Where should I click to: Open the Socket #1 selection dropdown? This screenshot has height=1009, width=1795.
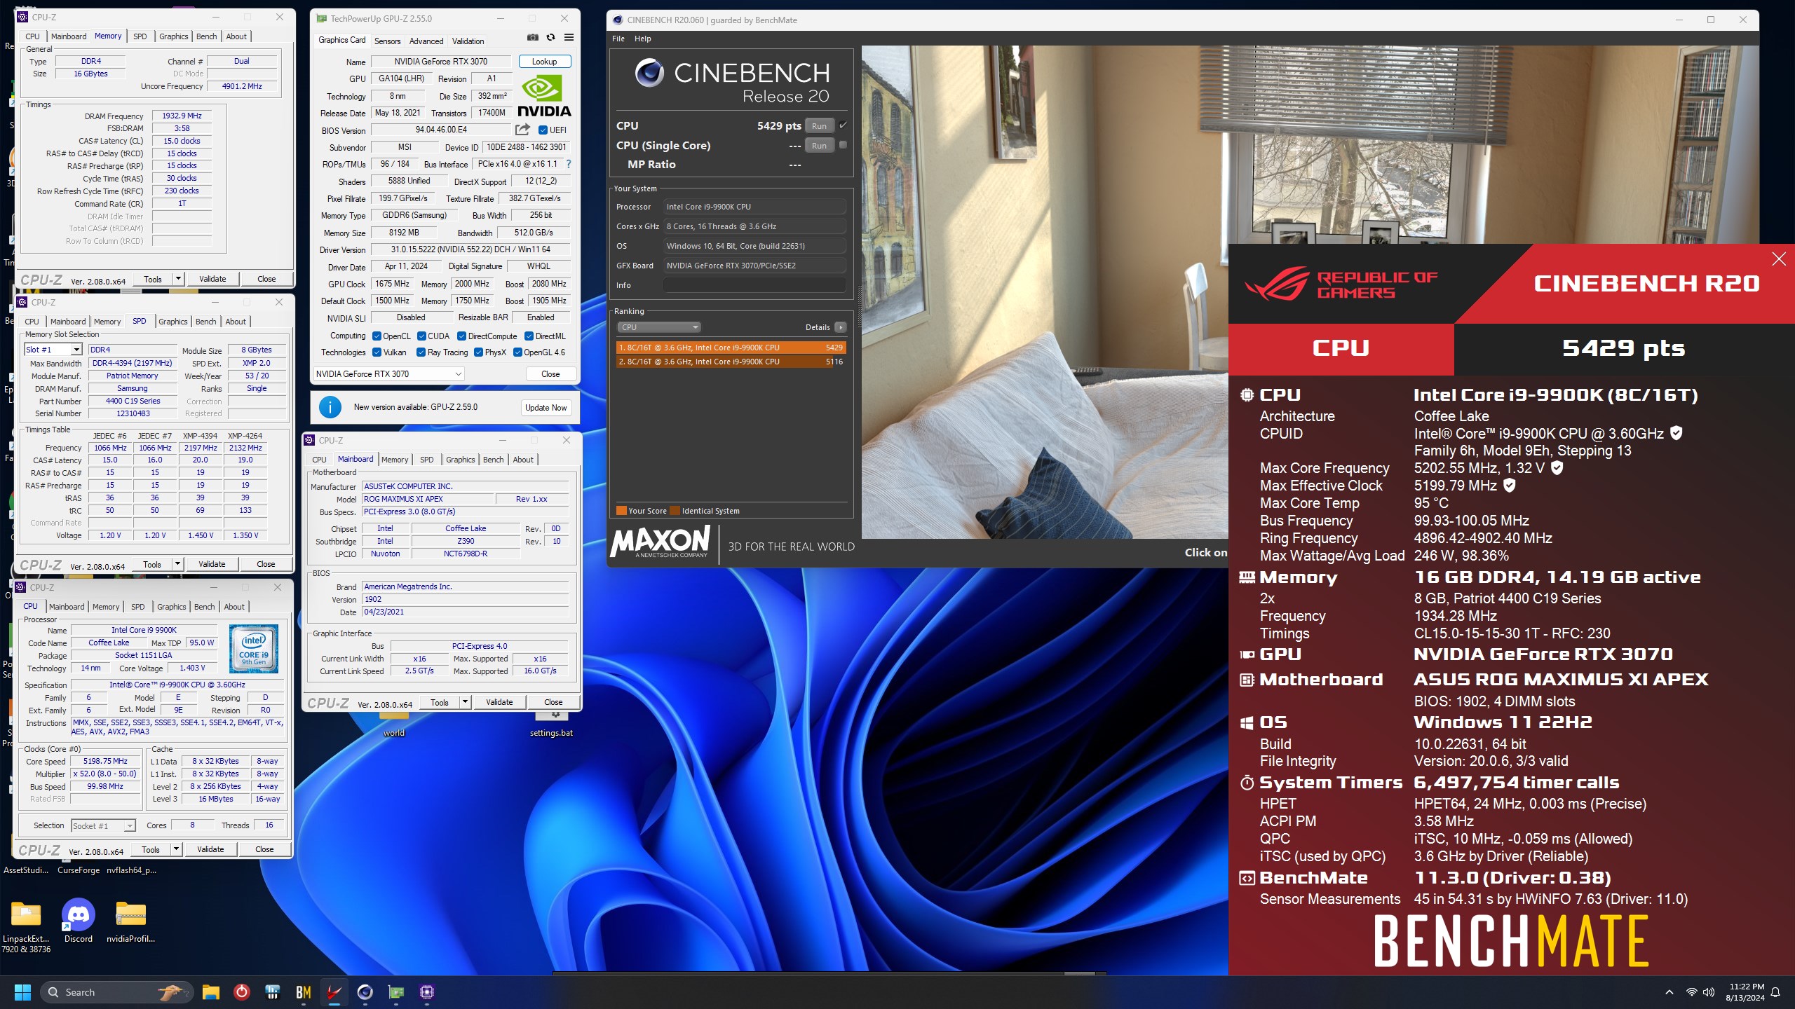point(103,826)
